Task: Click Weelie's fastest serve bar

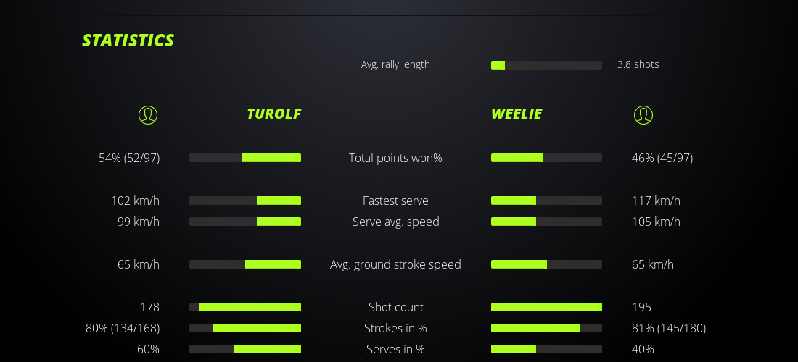Action: [x=546, y=201]
